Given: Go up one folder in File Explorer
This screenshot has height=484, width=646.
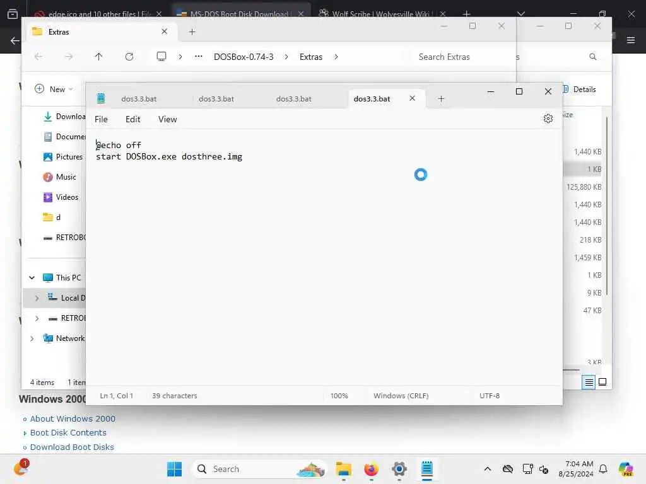Looking at the screenshot, I should point(98,56).
